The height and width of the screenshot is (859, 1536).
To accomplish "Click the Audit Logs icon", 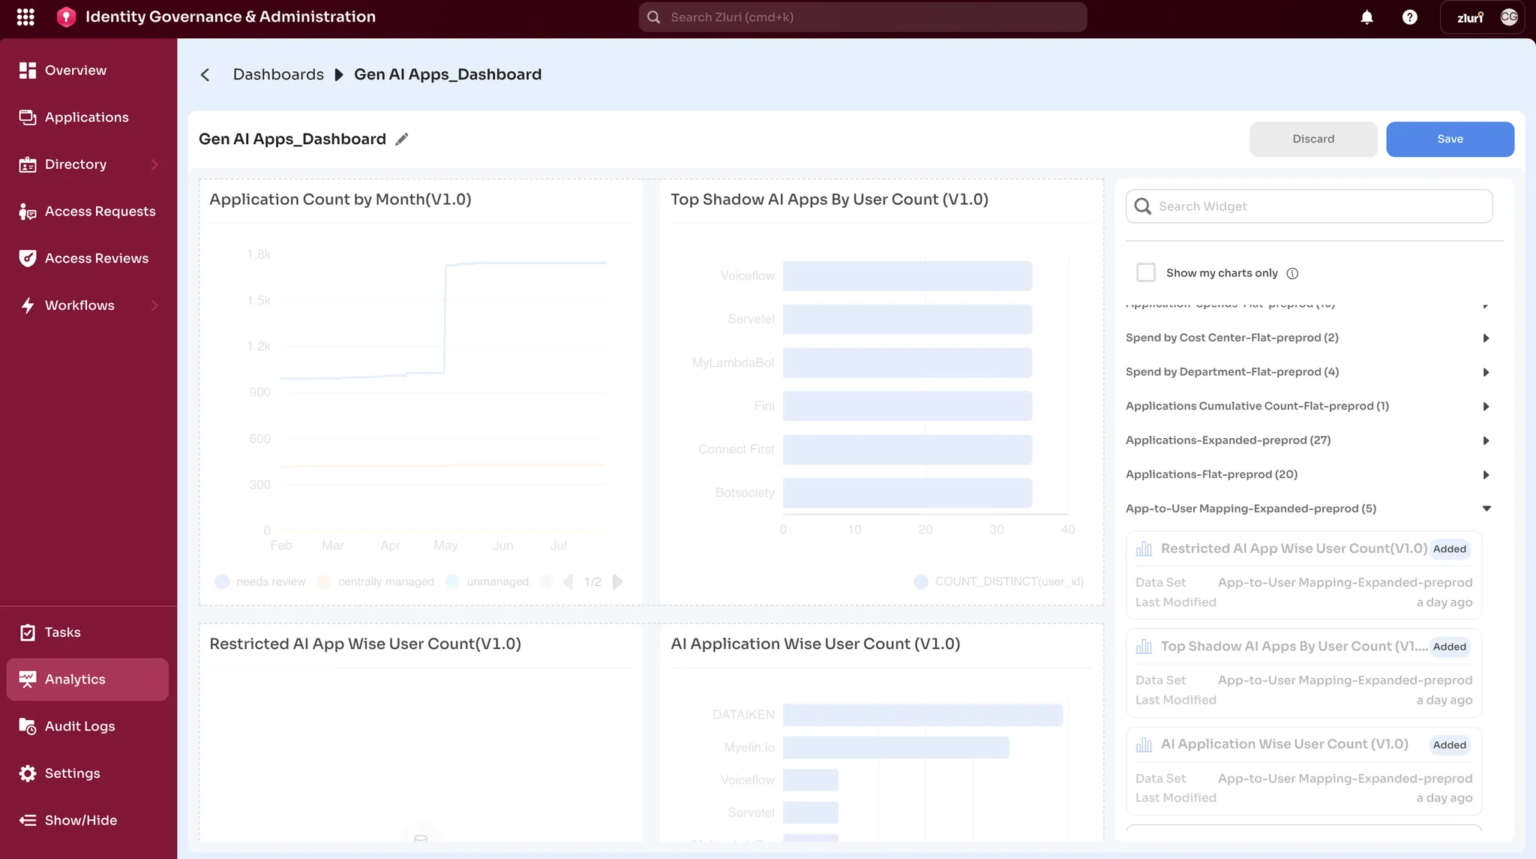I will pos(28,726).
